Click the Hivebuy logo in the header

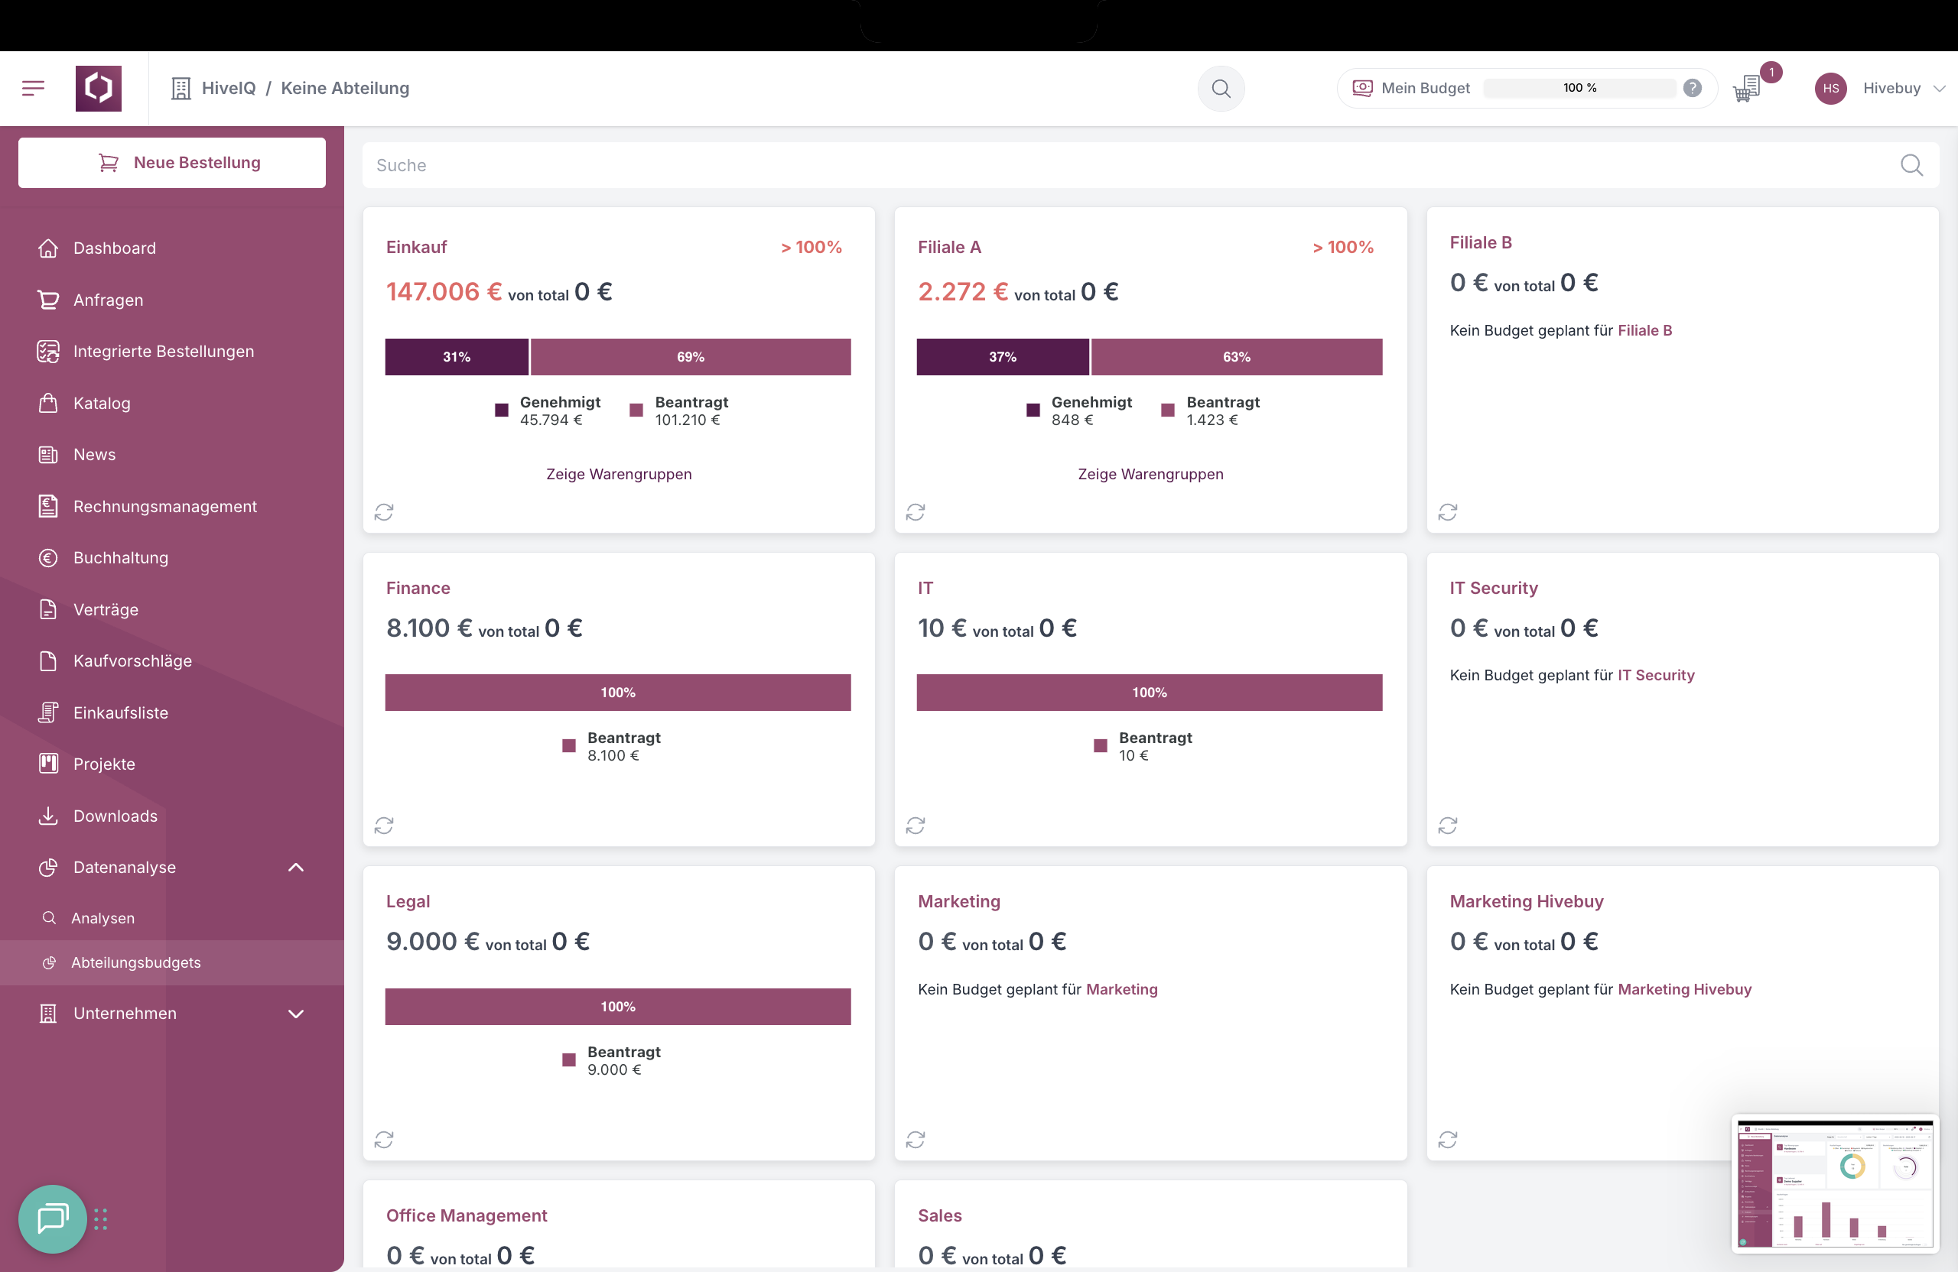coord(99,88)
